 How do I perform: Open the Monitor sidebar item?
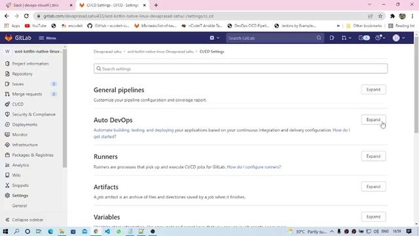pyautogui.click(x=20, y=135)
